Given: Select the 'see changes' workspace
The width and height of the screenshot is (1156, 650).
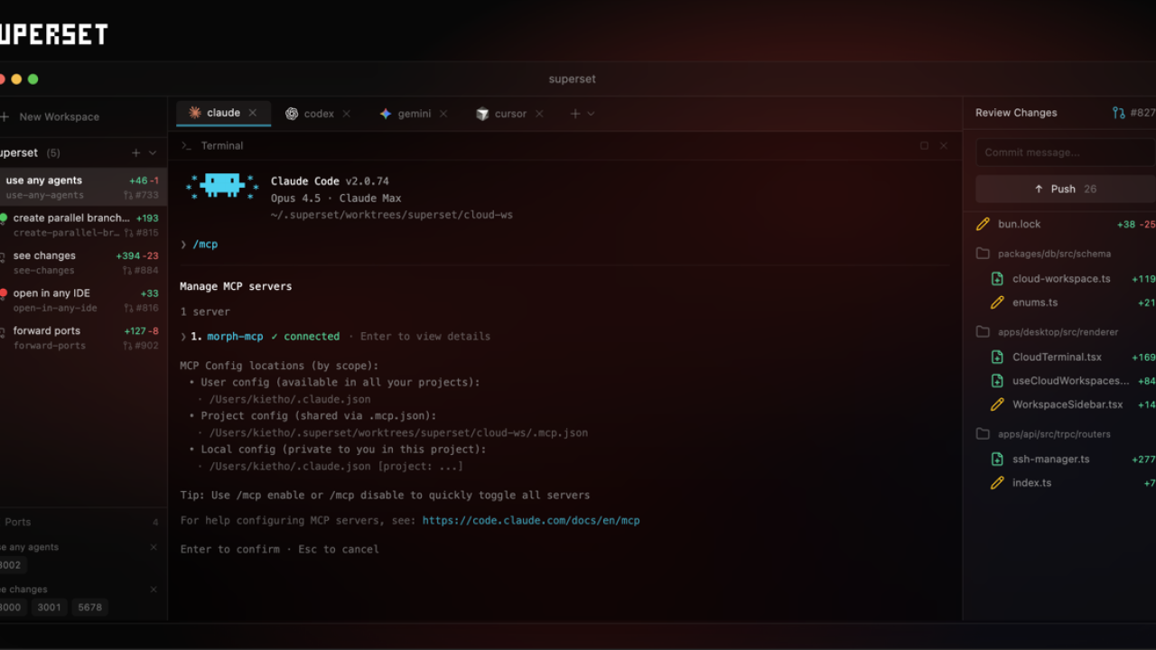Looking at the screenshot, I should 83,263.
